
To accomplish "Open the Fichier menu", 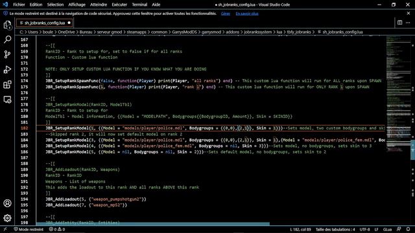I will coord(19,5).
